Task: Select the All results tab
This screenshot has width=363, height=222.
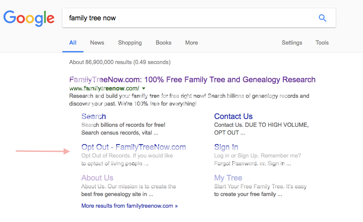Action: (x=73, y=43)
